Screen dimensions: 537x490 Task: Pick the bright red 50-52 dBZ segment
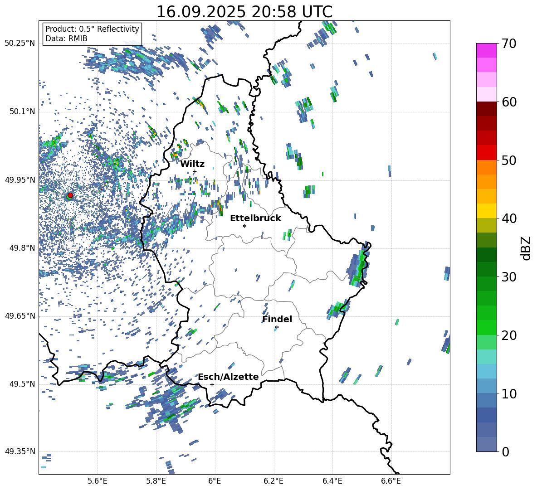(x=487, y=153)
